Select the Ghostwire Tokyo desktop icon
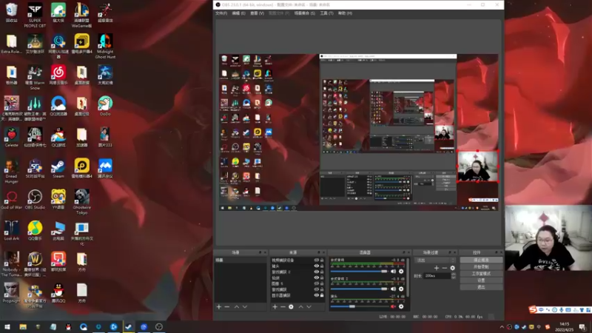The width and height of the screenshot is (592, 333). pyautogui.click(x=81, y=202)
